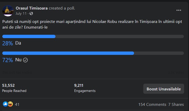This screenshot has width=189, height=111.
Task: Open Orasul Timisoara page avatar
Action: tap(8, 10)
